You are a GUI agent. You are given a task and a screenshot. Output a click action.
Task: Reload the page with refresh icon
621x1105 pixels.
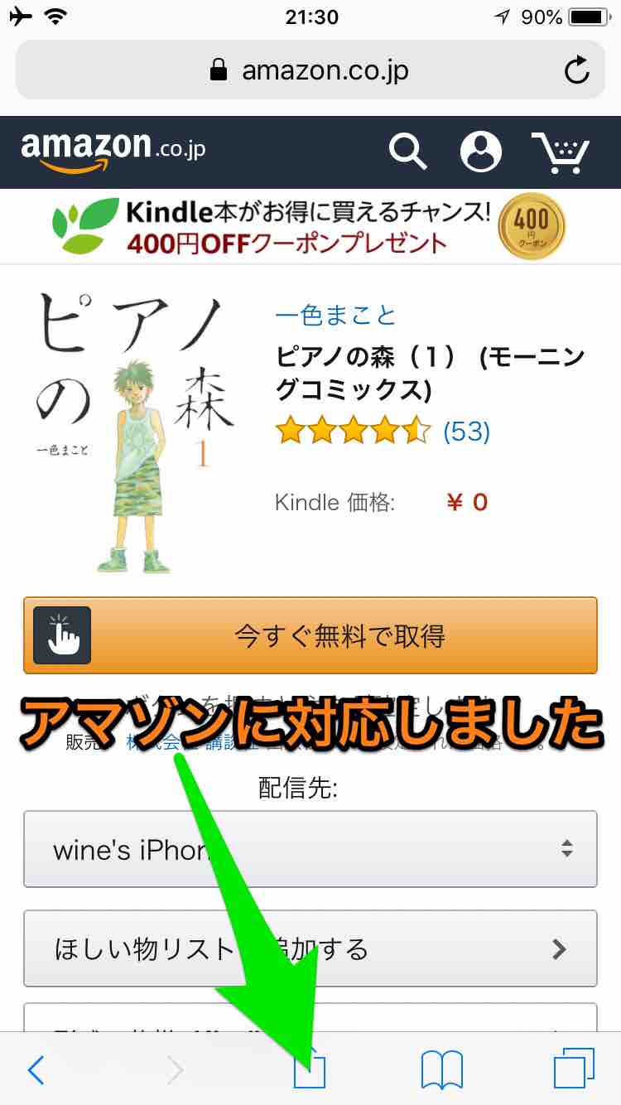(577, 70)
